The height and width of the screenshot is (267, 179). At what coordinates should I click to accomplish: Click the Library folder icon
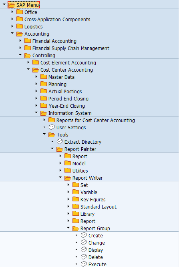(x=76, y=213)
